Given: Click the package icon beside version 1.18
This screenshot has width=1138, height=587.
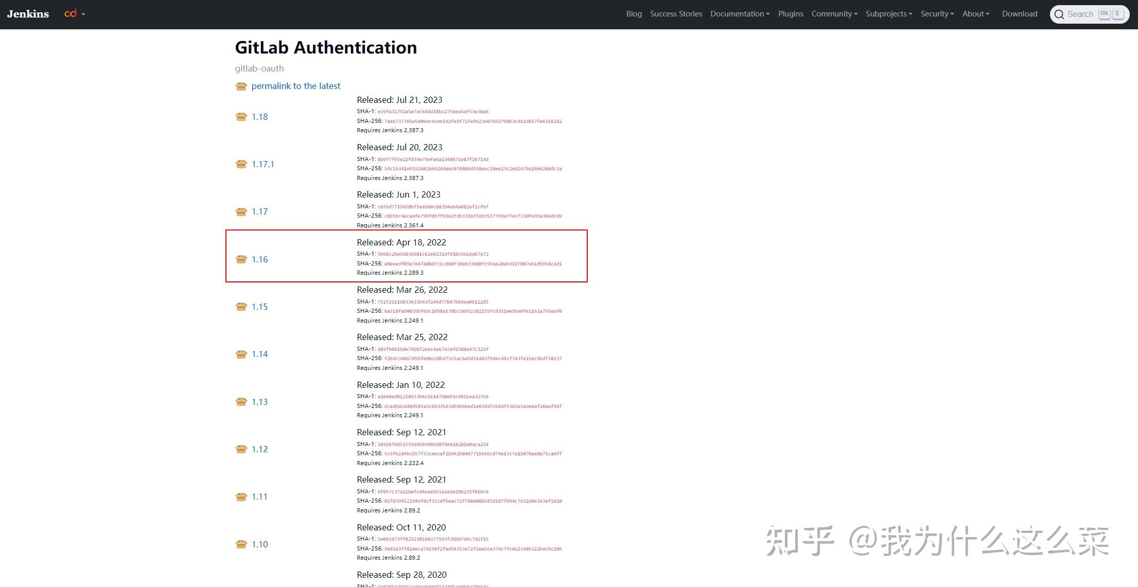Looking at the screenshot, I should point(241,117).
